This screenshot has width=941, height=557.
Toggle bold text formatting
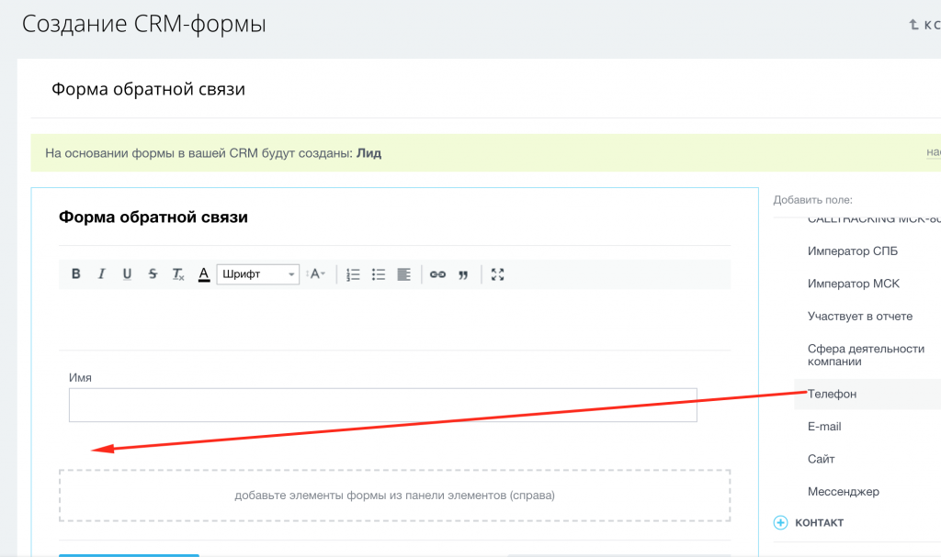click(x=75, y=273)
